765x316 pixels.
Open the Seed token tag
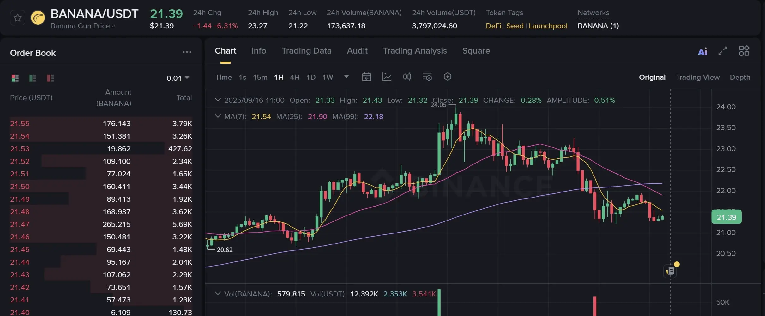515,26
